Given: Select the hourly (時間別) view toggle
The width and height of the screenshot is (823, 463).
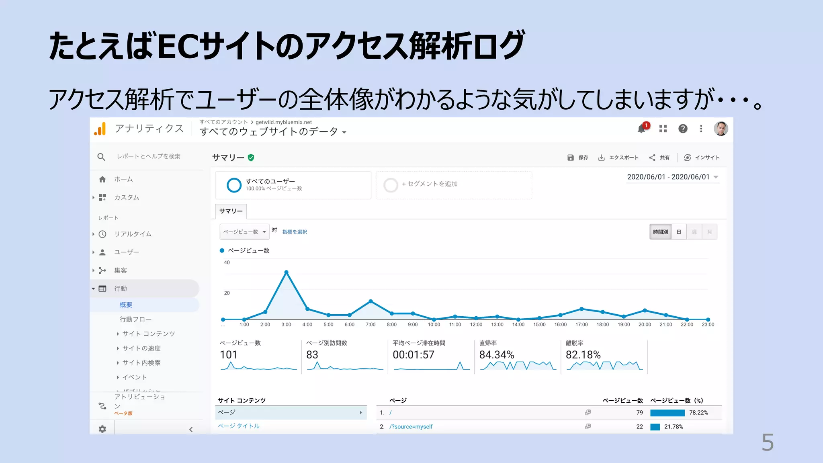Looking at the screenshot, I should (660, 232).
